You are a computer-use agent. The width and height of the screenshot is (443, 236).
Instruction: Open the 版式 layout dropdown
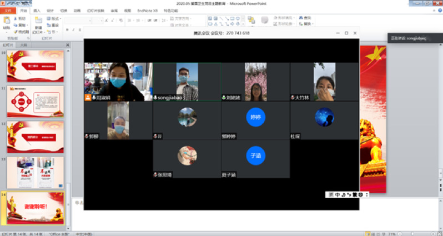tap(55, 18)
